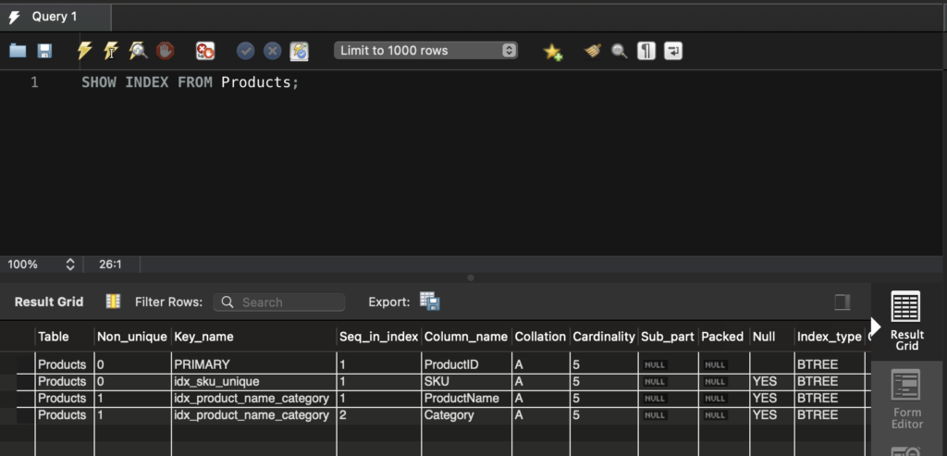Click the beautify query broom icon
Screen dimensions: 947x456
[x=593, y=51]
